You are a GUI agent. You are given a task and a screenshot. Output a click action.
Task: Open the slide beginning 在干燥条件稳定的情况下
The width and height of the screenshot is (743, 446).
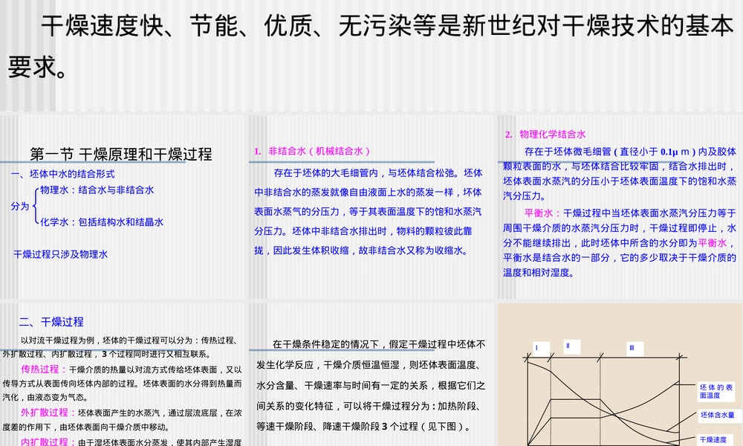coord(371,375)
